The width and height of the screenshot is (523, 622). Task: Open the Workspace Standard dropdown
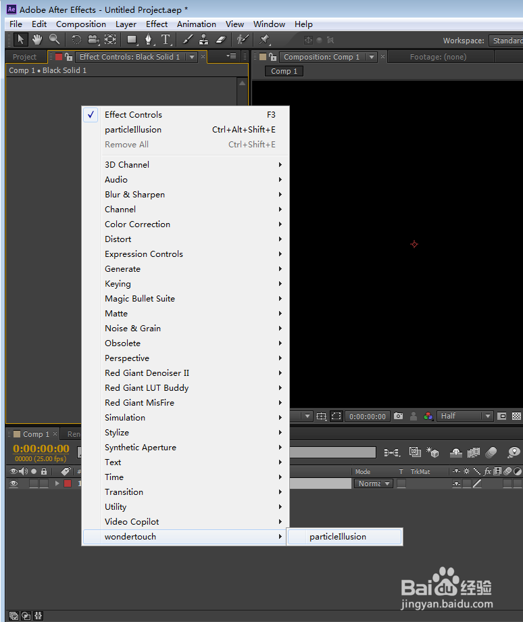pyautogui.click(x=506, y=41)
